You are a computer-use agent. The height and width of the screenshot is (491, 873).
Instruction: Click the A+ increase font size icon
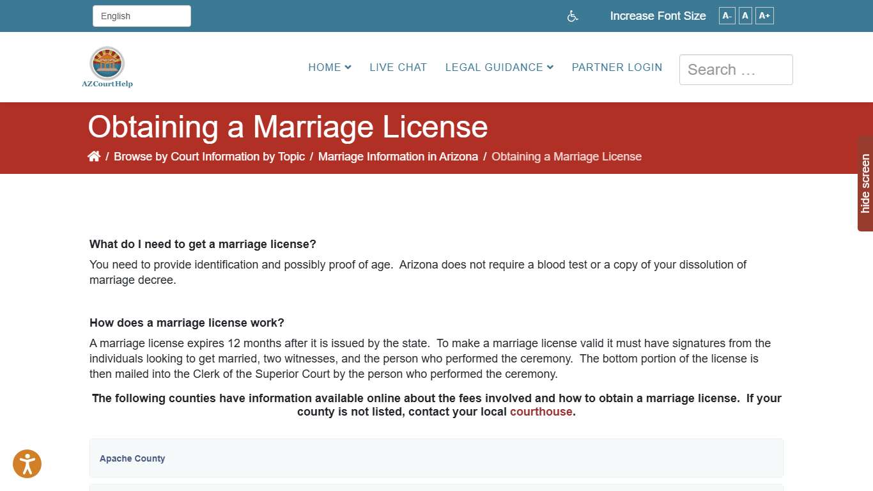[x=764, y=15]
